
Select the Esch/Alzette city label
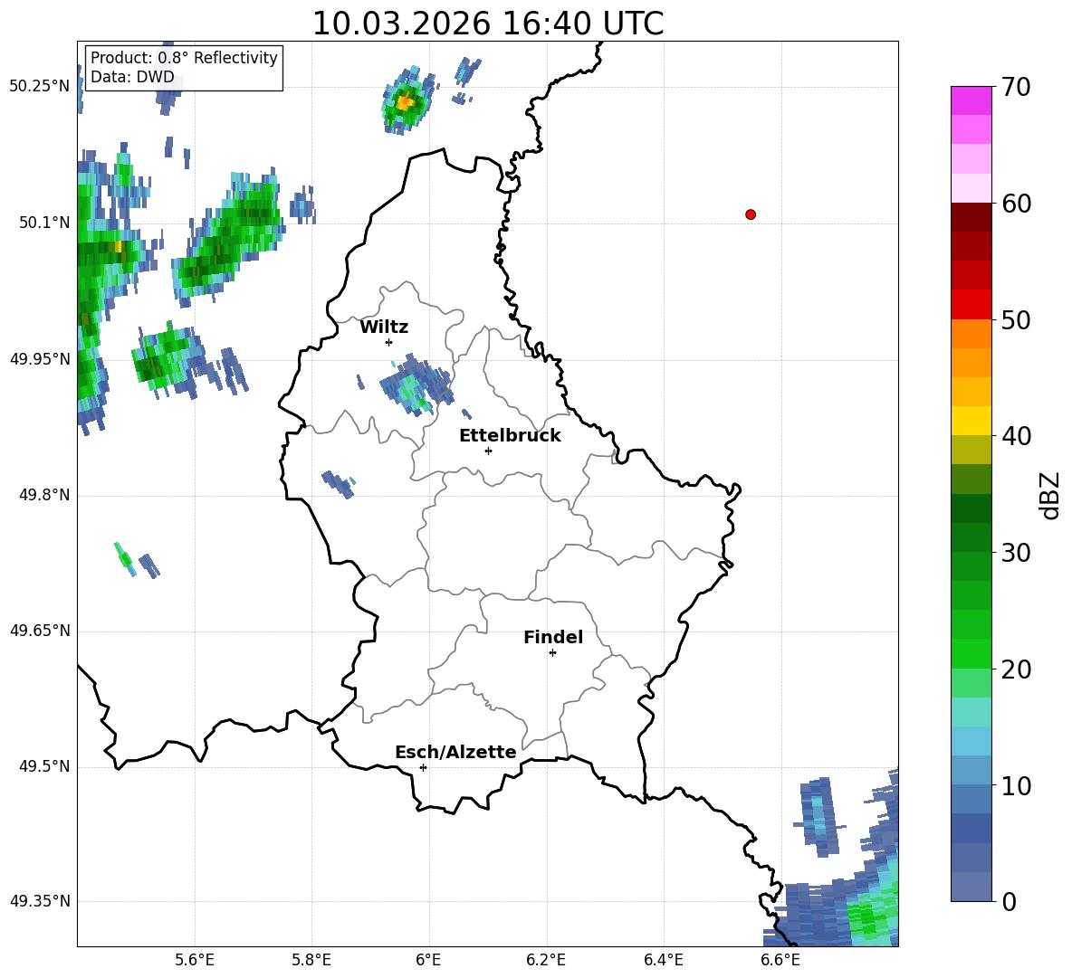(x=455, y=753)
